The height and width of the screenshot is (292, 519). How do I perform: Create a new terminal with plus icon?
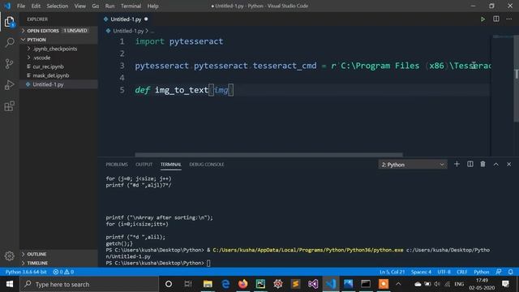coord(457,164)
